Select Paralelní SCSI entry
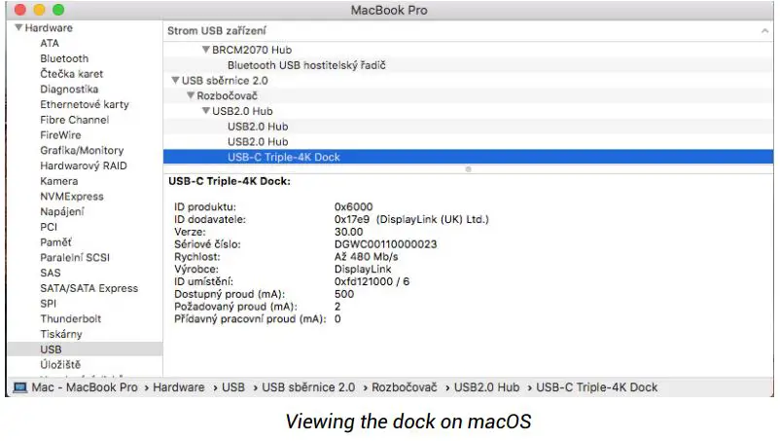The height and width of the screenshot is (441, 780). click(75, 258)
